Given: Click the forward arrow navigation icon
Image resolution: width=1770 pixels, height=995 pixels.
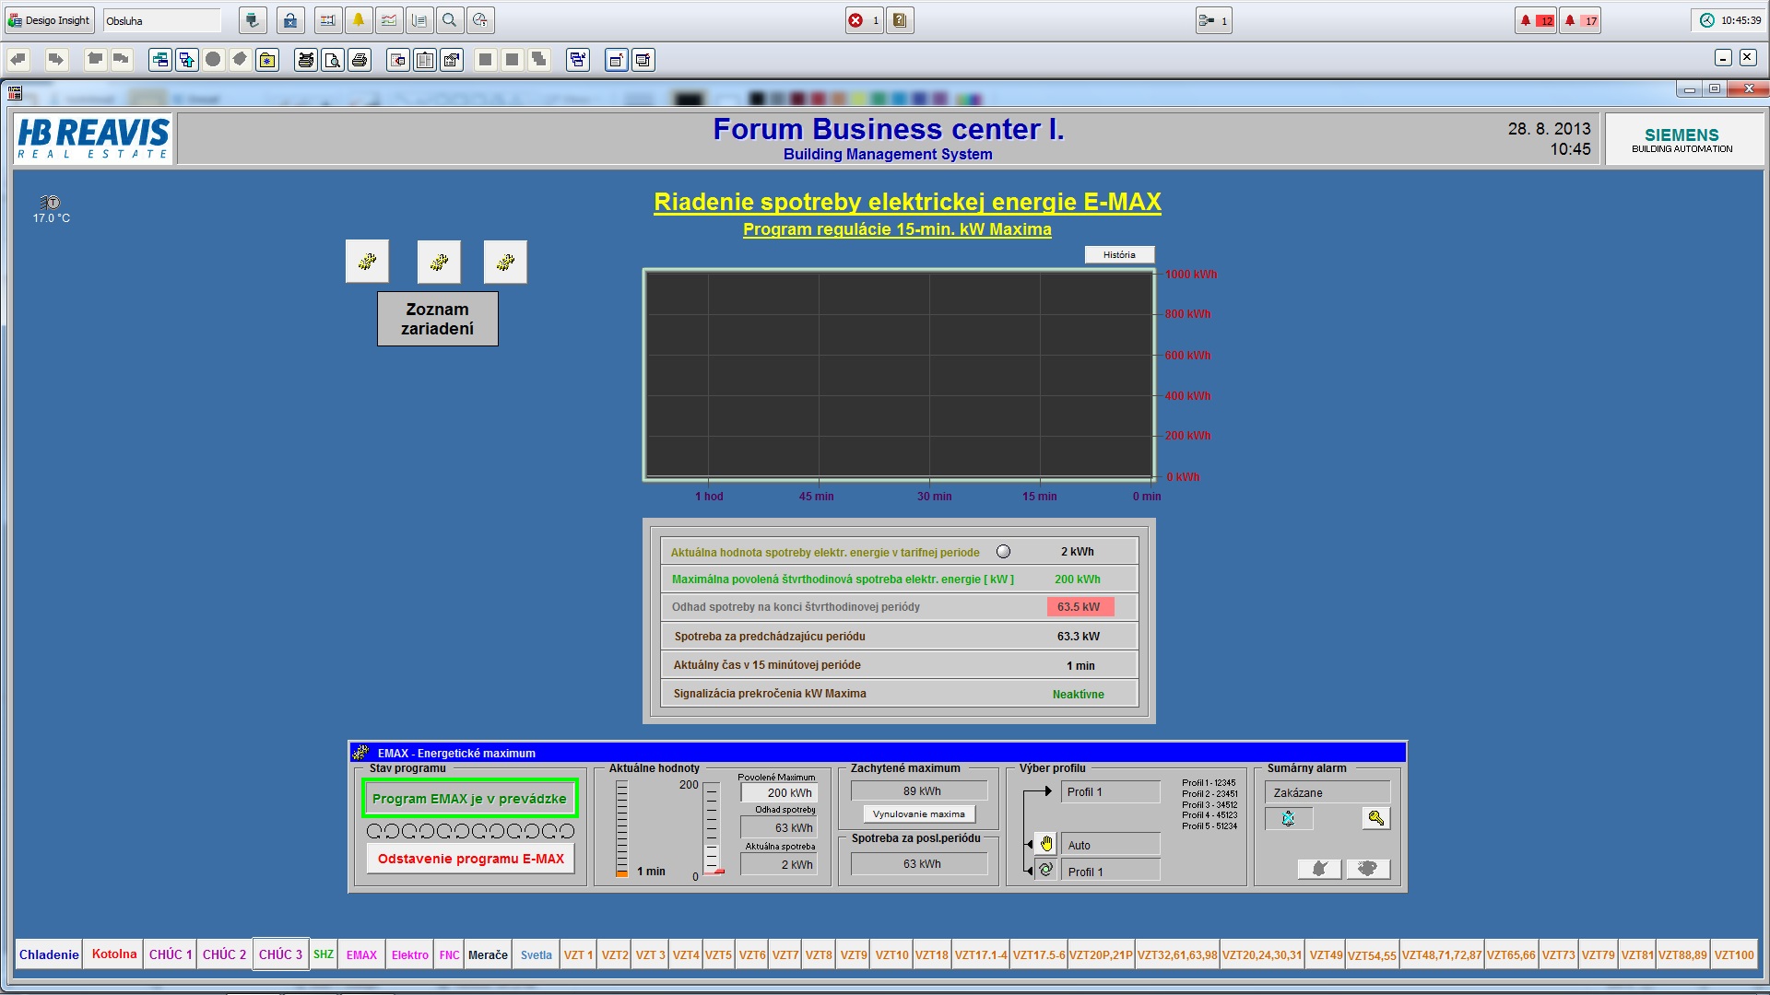Looking at the screenshot, I should coord(56,60).
